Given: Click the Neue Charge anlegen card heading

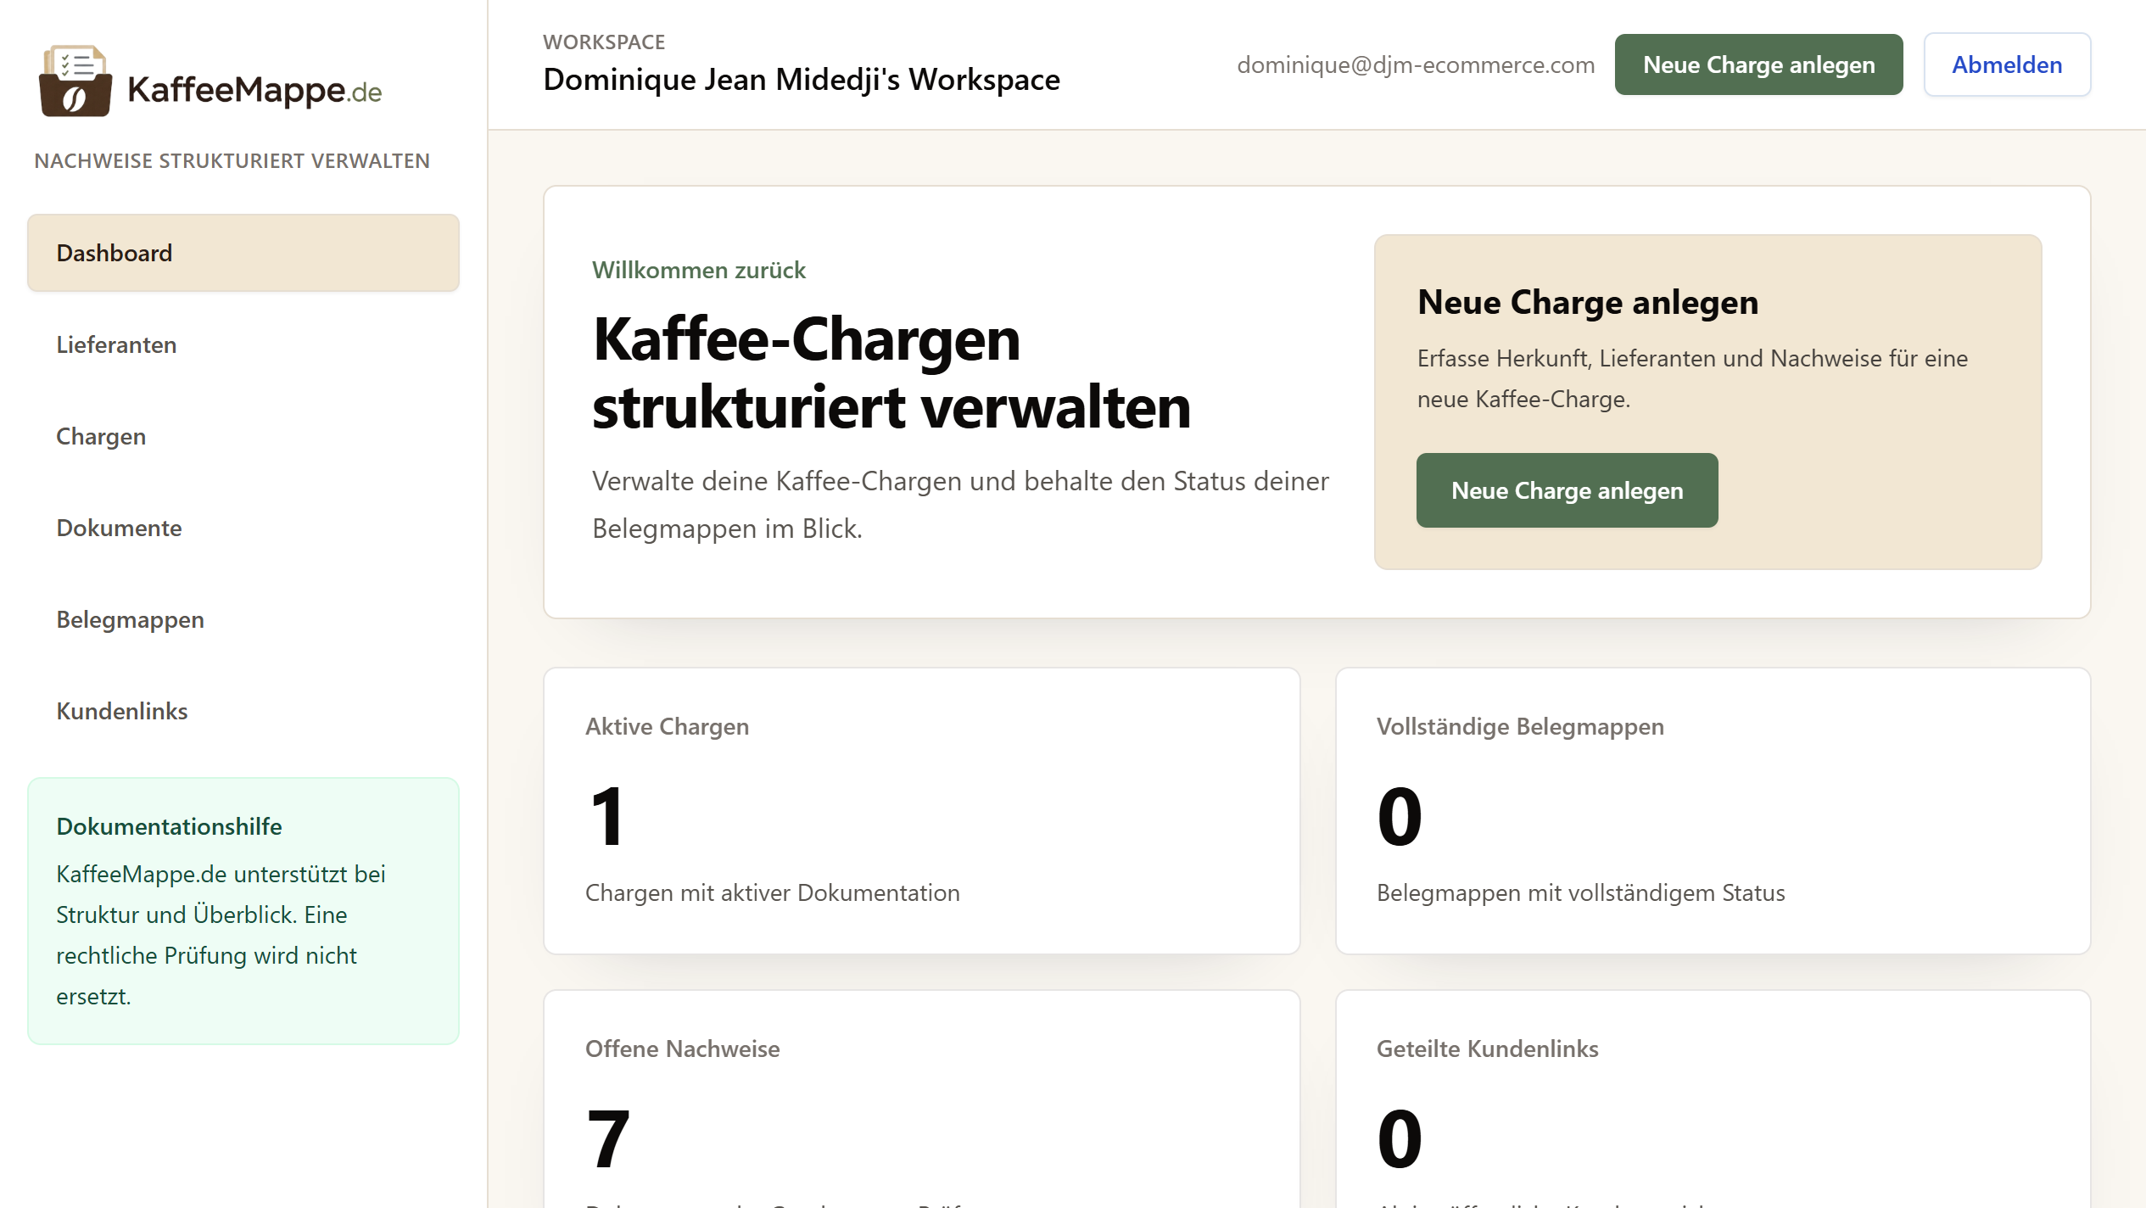Looking at the screenshot, I should point(1588,302).
